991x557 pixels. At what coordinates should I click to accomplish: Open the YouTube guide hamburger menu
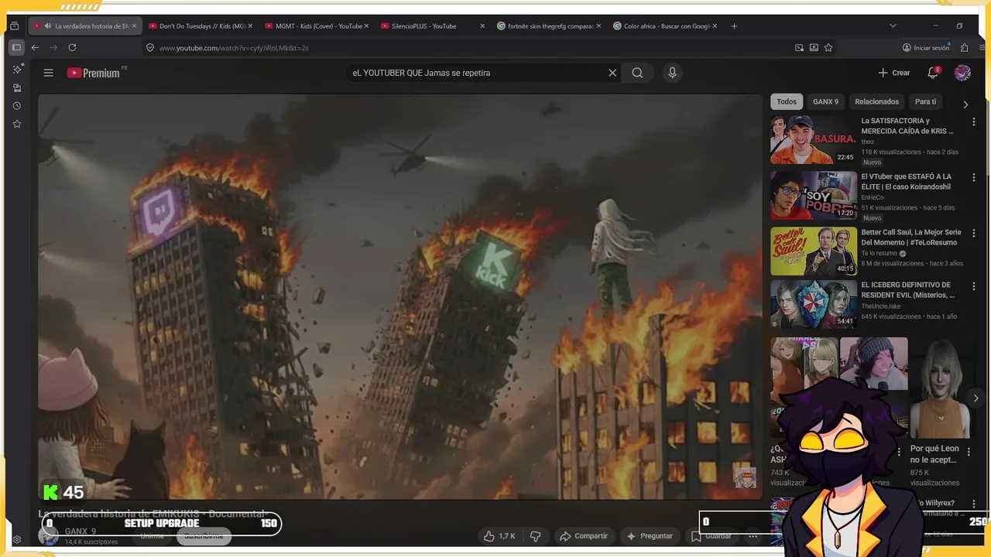tap(48, 73)
